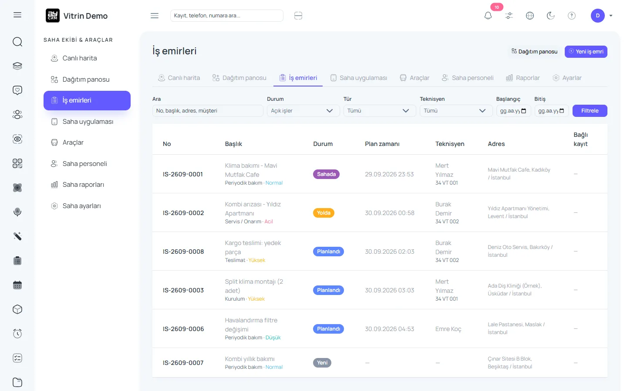Expand the Durum dropdown showing Açık işler
This screenshot has height=391, width=627.
303,111
